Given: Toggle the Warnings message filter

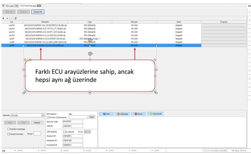Looking at the screenshot, I should click(x=122, y=114).
